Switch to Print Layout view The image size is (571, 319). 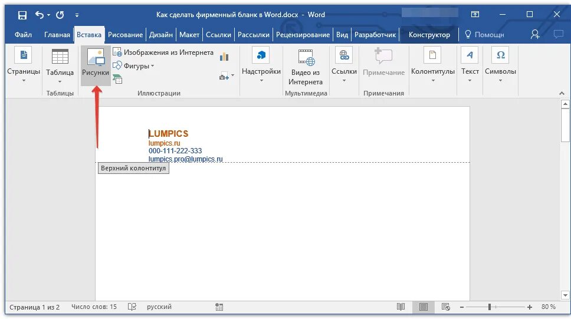[x=423, y=307]
